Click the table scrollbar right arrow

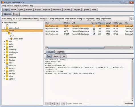click(132, 47)
